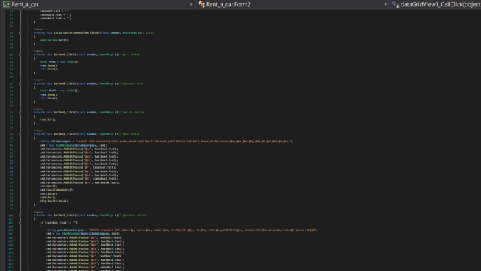
Task: Collapse the button6_Click method outline
Action: 20,54
